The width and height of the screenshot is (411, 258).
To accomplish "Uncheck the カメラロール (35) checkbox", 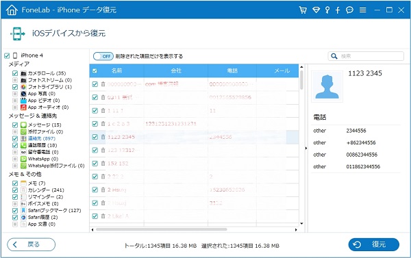I will pyautogui.click(x=15, y=73).
